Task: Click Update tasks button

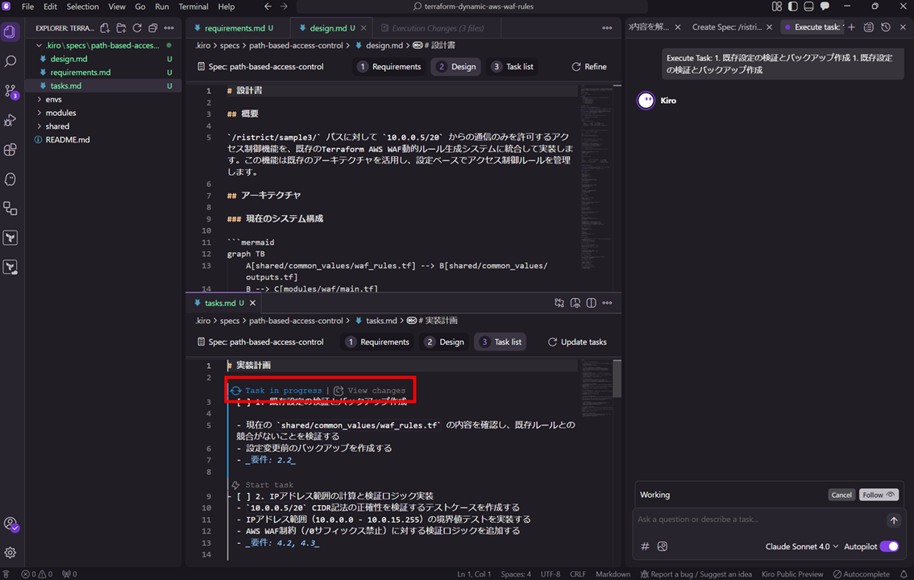Action: 577,342
